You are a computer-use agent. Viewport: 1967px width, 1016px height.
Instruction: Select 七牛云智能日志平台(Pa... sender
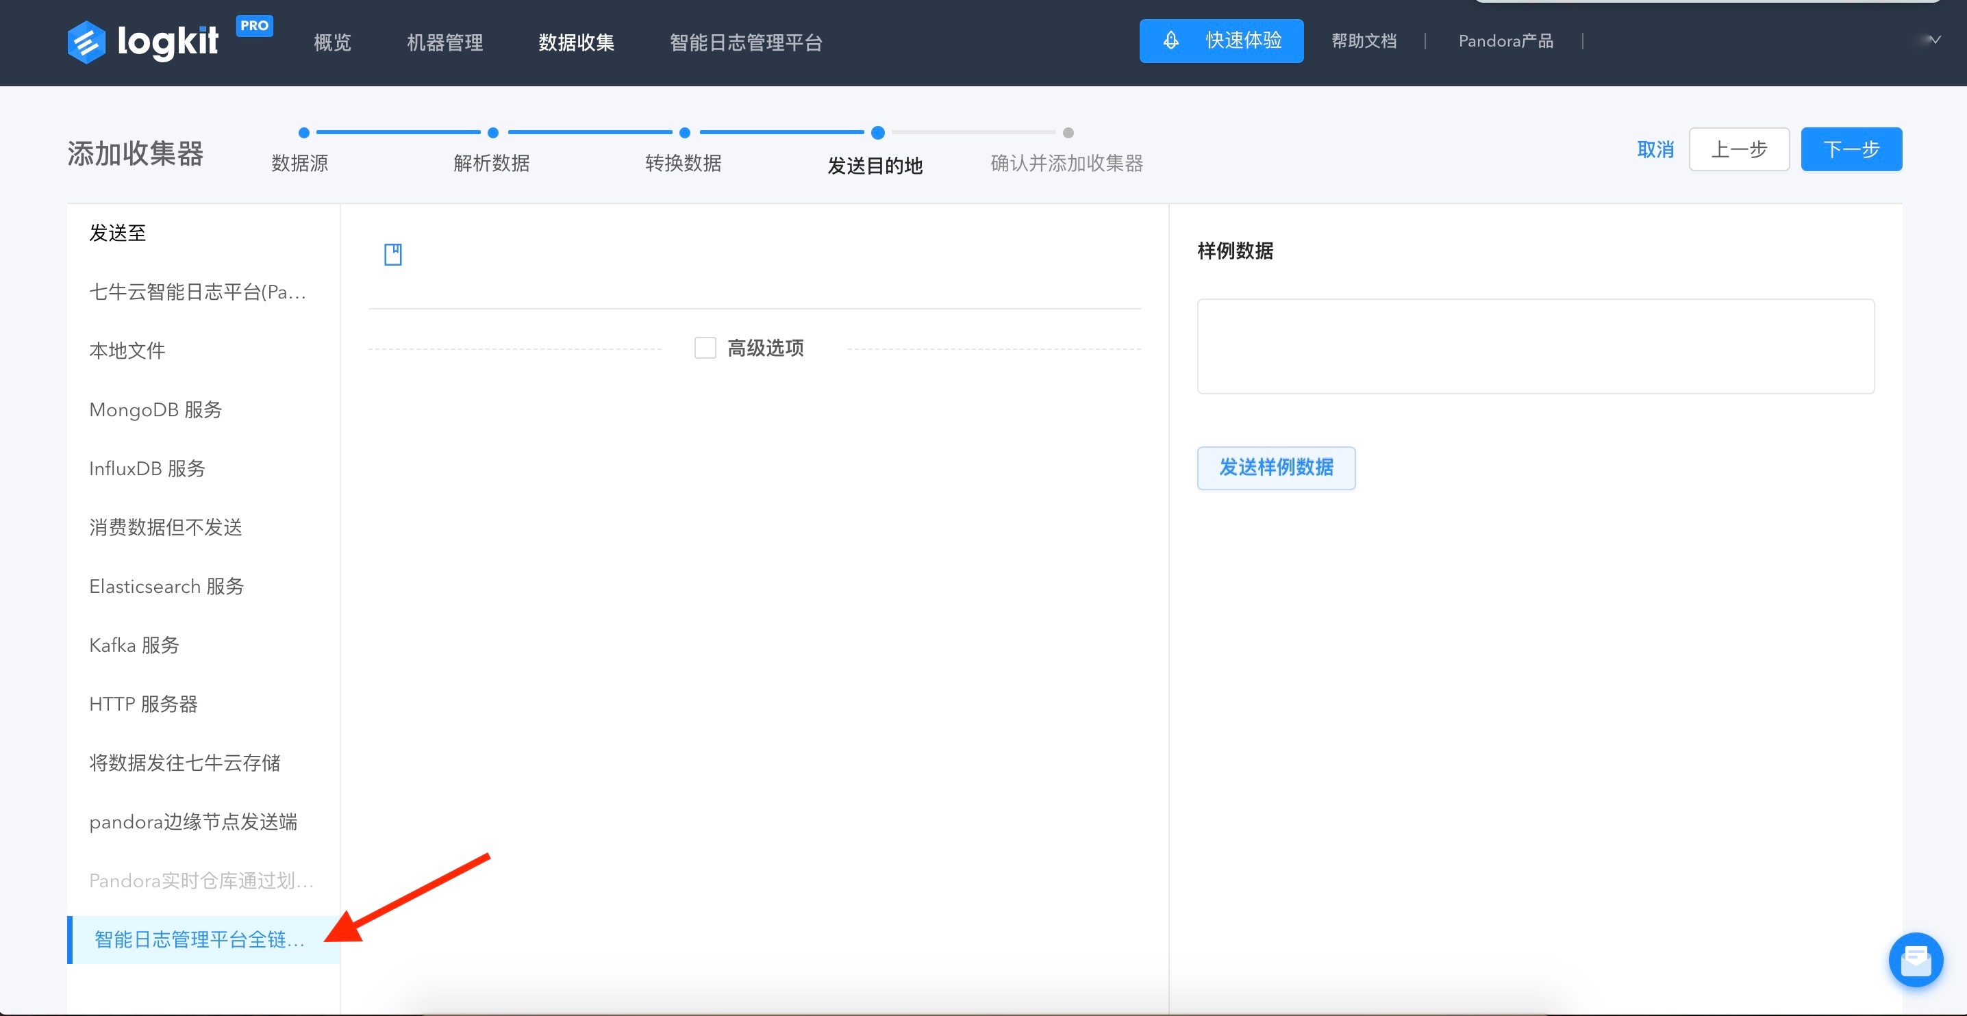(x=203, y=292)
